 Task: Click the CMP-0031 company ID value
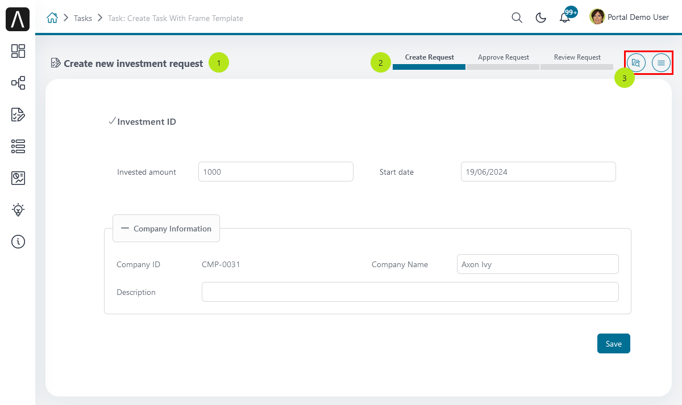(x=221, y=264)
